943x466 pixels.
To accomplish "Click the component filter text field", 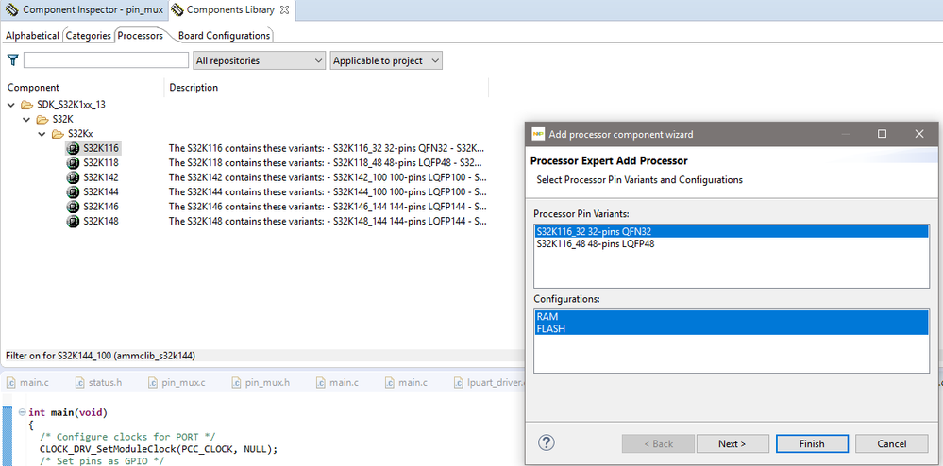I will 106,60.
